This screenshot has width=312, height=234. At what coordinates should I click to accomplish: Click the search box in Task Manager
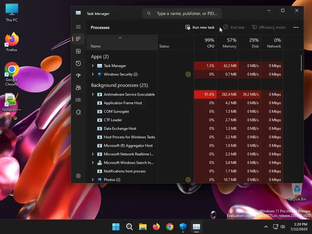182,13
